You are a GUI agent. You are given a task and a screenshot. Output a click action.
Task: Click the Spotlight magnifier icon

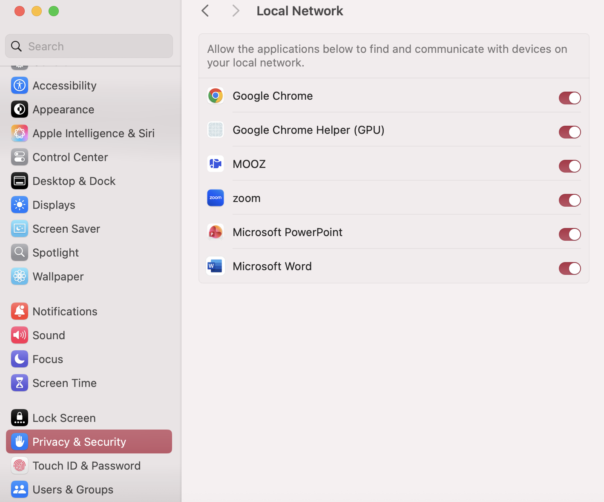tap(20, 253)
